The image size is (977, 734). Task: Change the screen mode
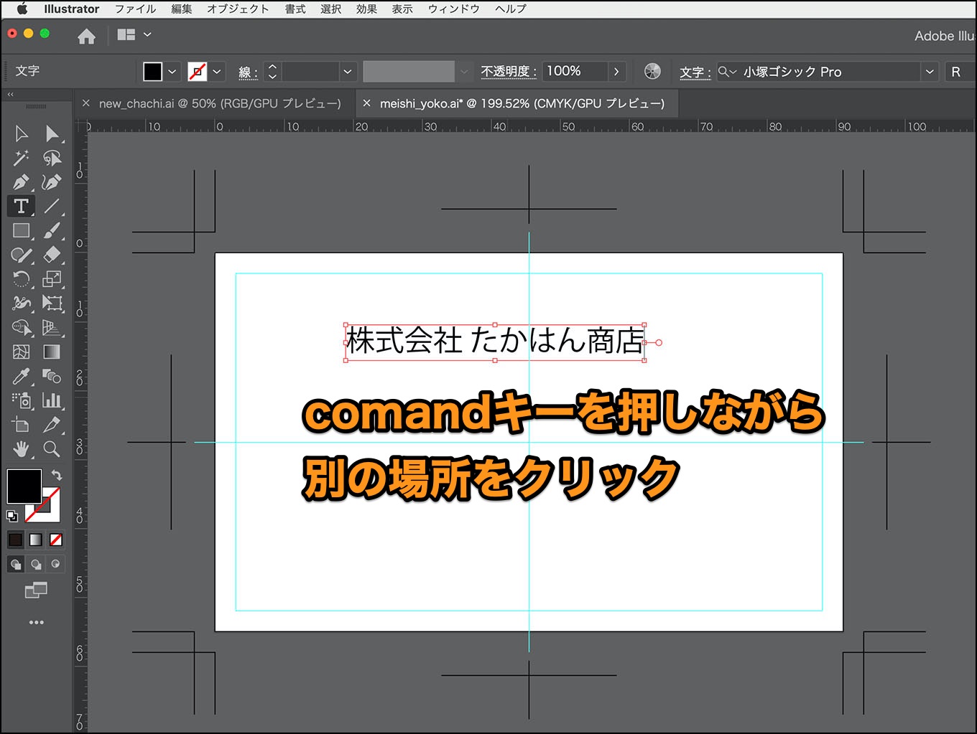pyautogui.click(x=36, y=590)
